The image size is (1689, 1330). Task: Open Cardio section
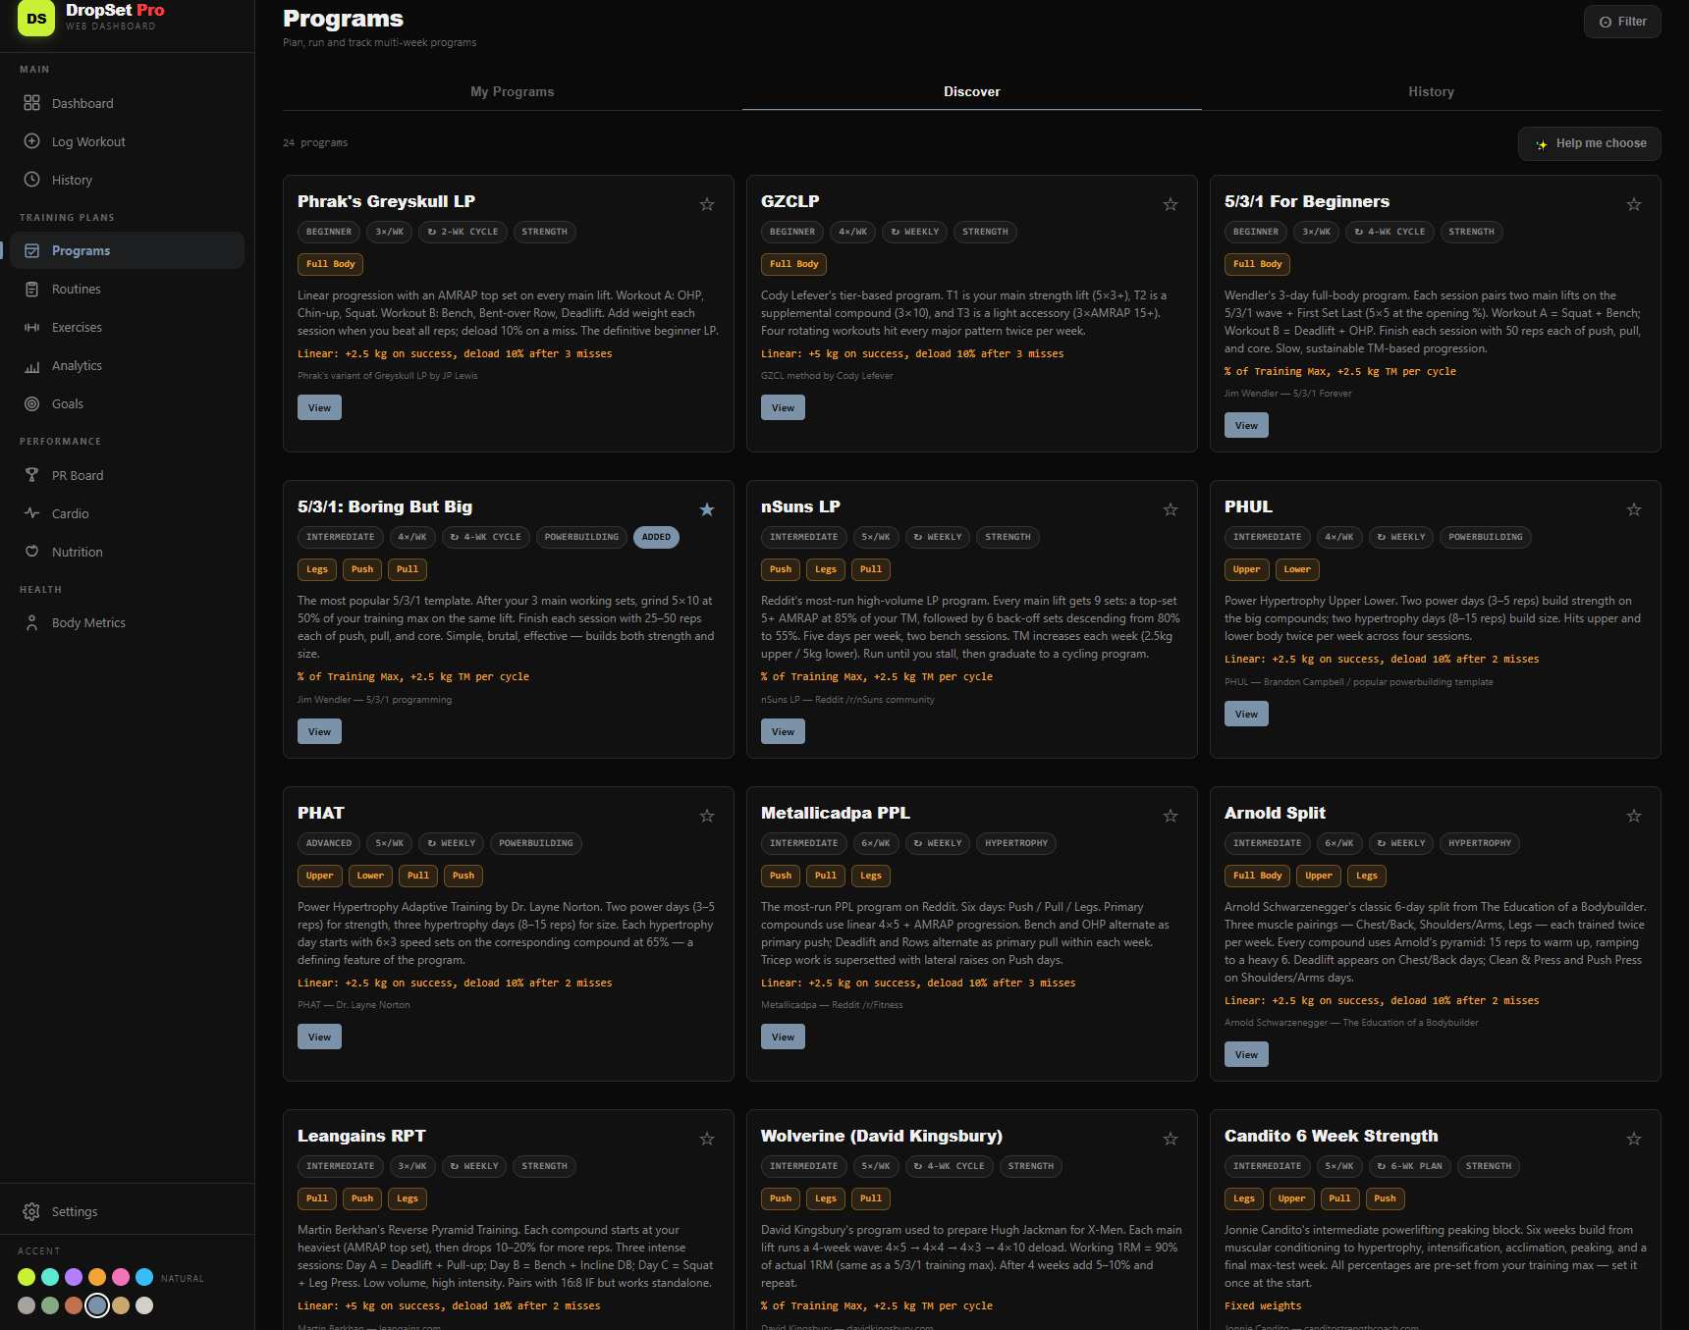click(x=127, y=513)
